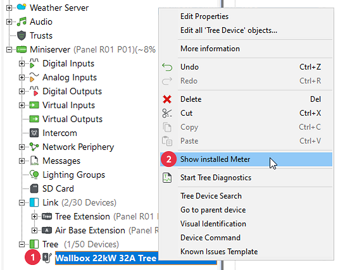Select the Wallbox 22kW 32A Tree item

pos(106,258)
